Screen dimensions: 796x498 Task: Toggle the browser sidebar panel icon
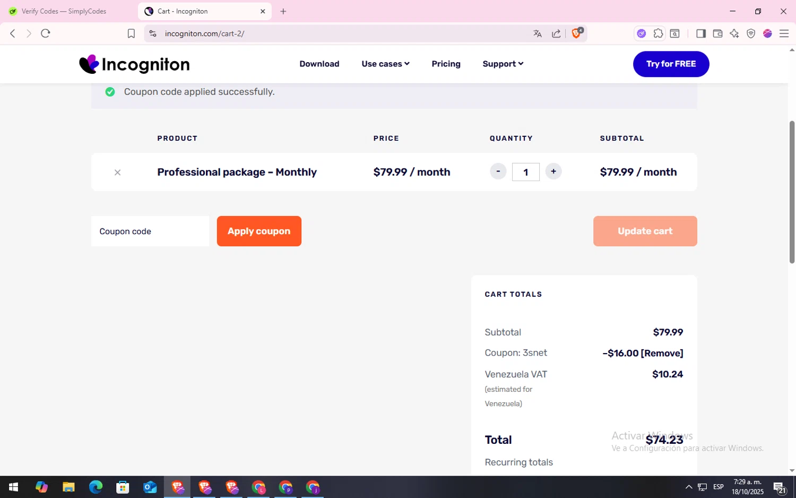pyautogui.click(x=701, y=33)
